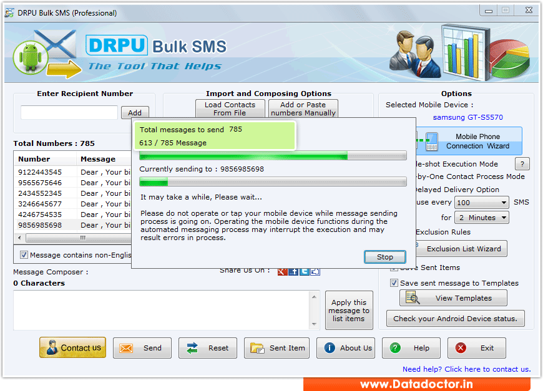Click the thumbs-up like icon
Image resolution: width=543 pixels, height=391 pixels.
pyautogui.click(x=315, y=272)
